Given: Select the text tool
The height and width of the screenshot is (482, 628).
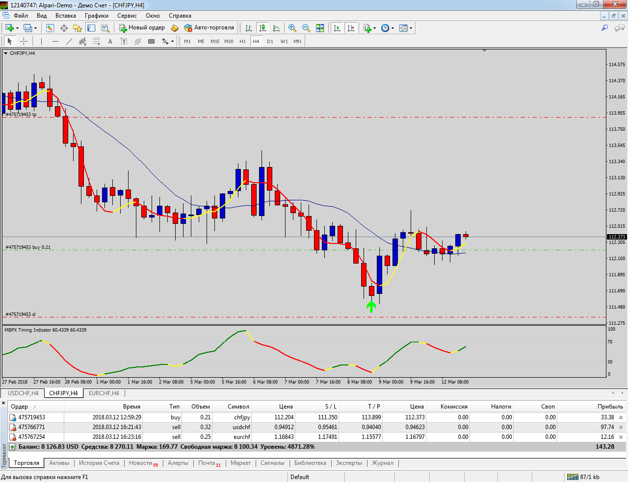Looking at the screenshot, I should (x=110, y=42).
